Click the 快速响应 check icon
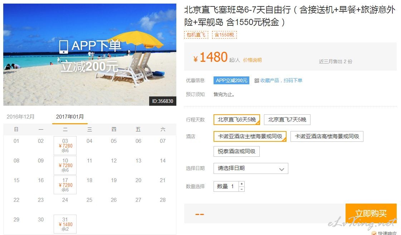Image resolution: width=401 pixels, height=235 pixels. coord(374,233)
